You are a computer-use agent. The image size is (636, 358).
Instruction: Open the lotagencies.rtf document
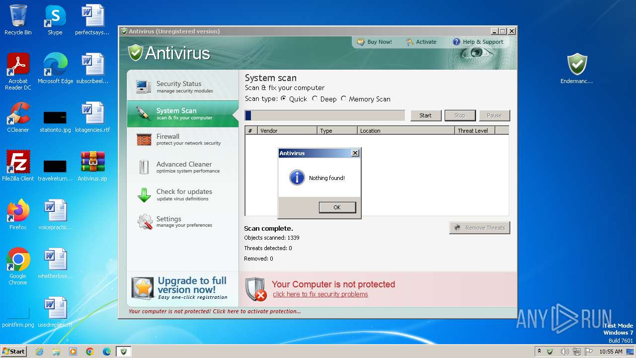92,117
